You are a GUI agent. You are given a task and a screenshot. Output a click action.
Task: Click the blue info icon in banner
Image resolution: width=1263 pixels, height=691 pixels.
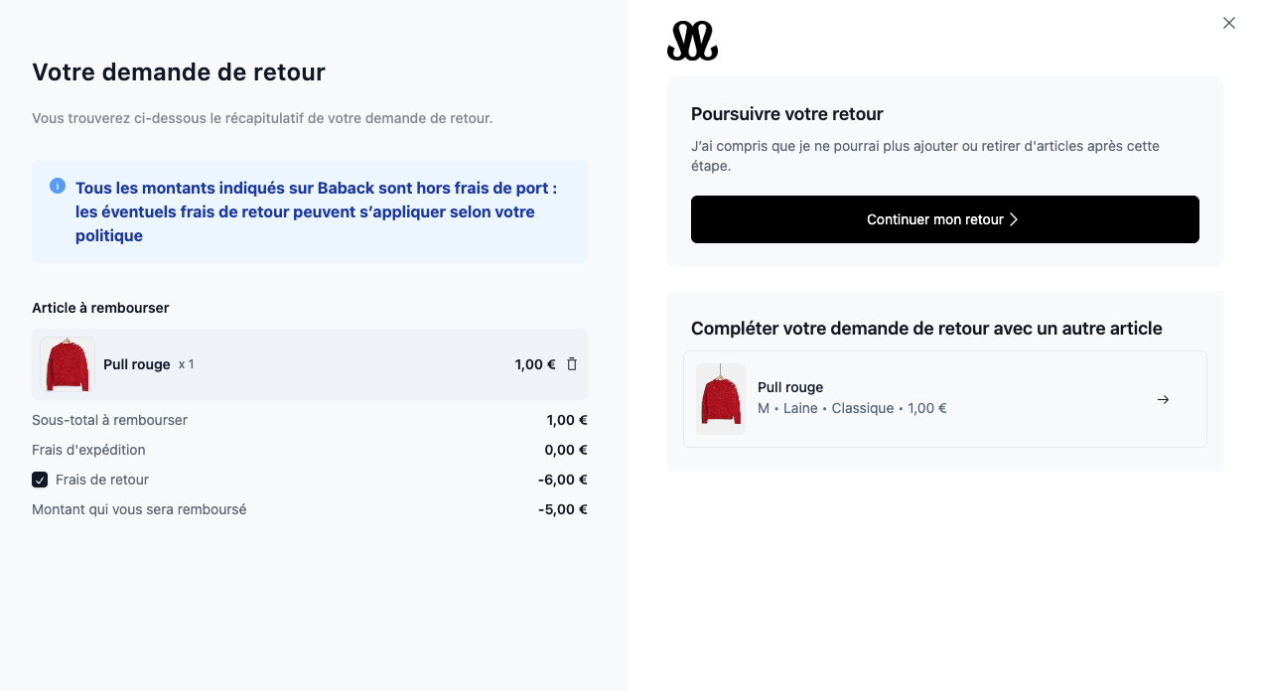click(x=58, y=186)
